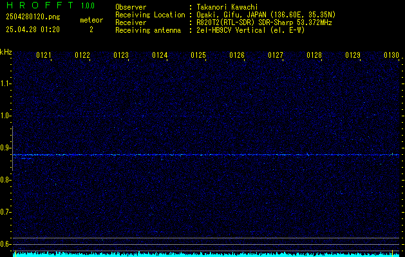Click the 1.0 kHz axis label
This screenshot has height=257, width=405.
pyautogui.click(x=5, y=116)
